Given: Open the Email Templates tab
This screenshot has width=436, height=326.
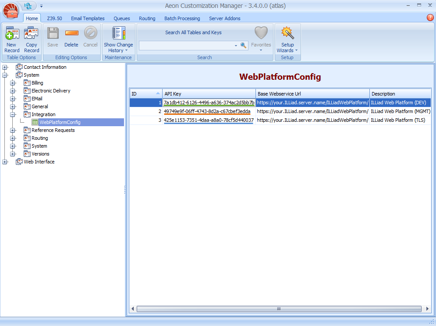Looking at the screenshot, I should point(88,18).
